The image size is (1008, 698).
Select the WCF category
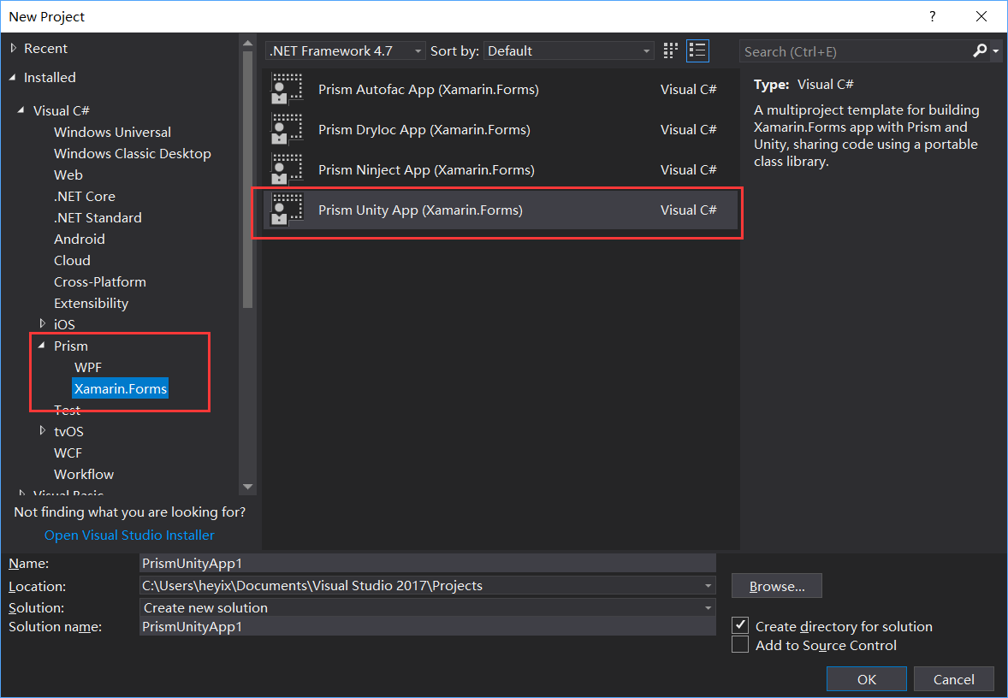click(x=68, y=453)
